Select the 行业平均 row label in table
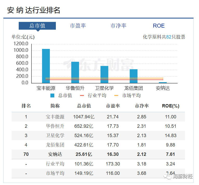The width and height of the screenshot is (199, 185). tap(55, 164)
